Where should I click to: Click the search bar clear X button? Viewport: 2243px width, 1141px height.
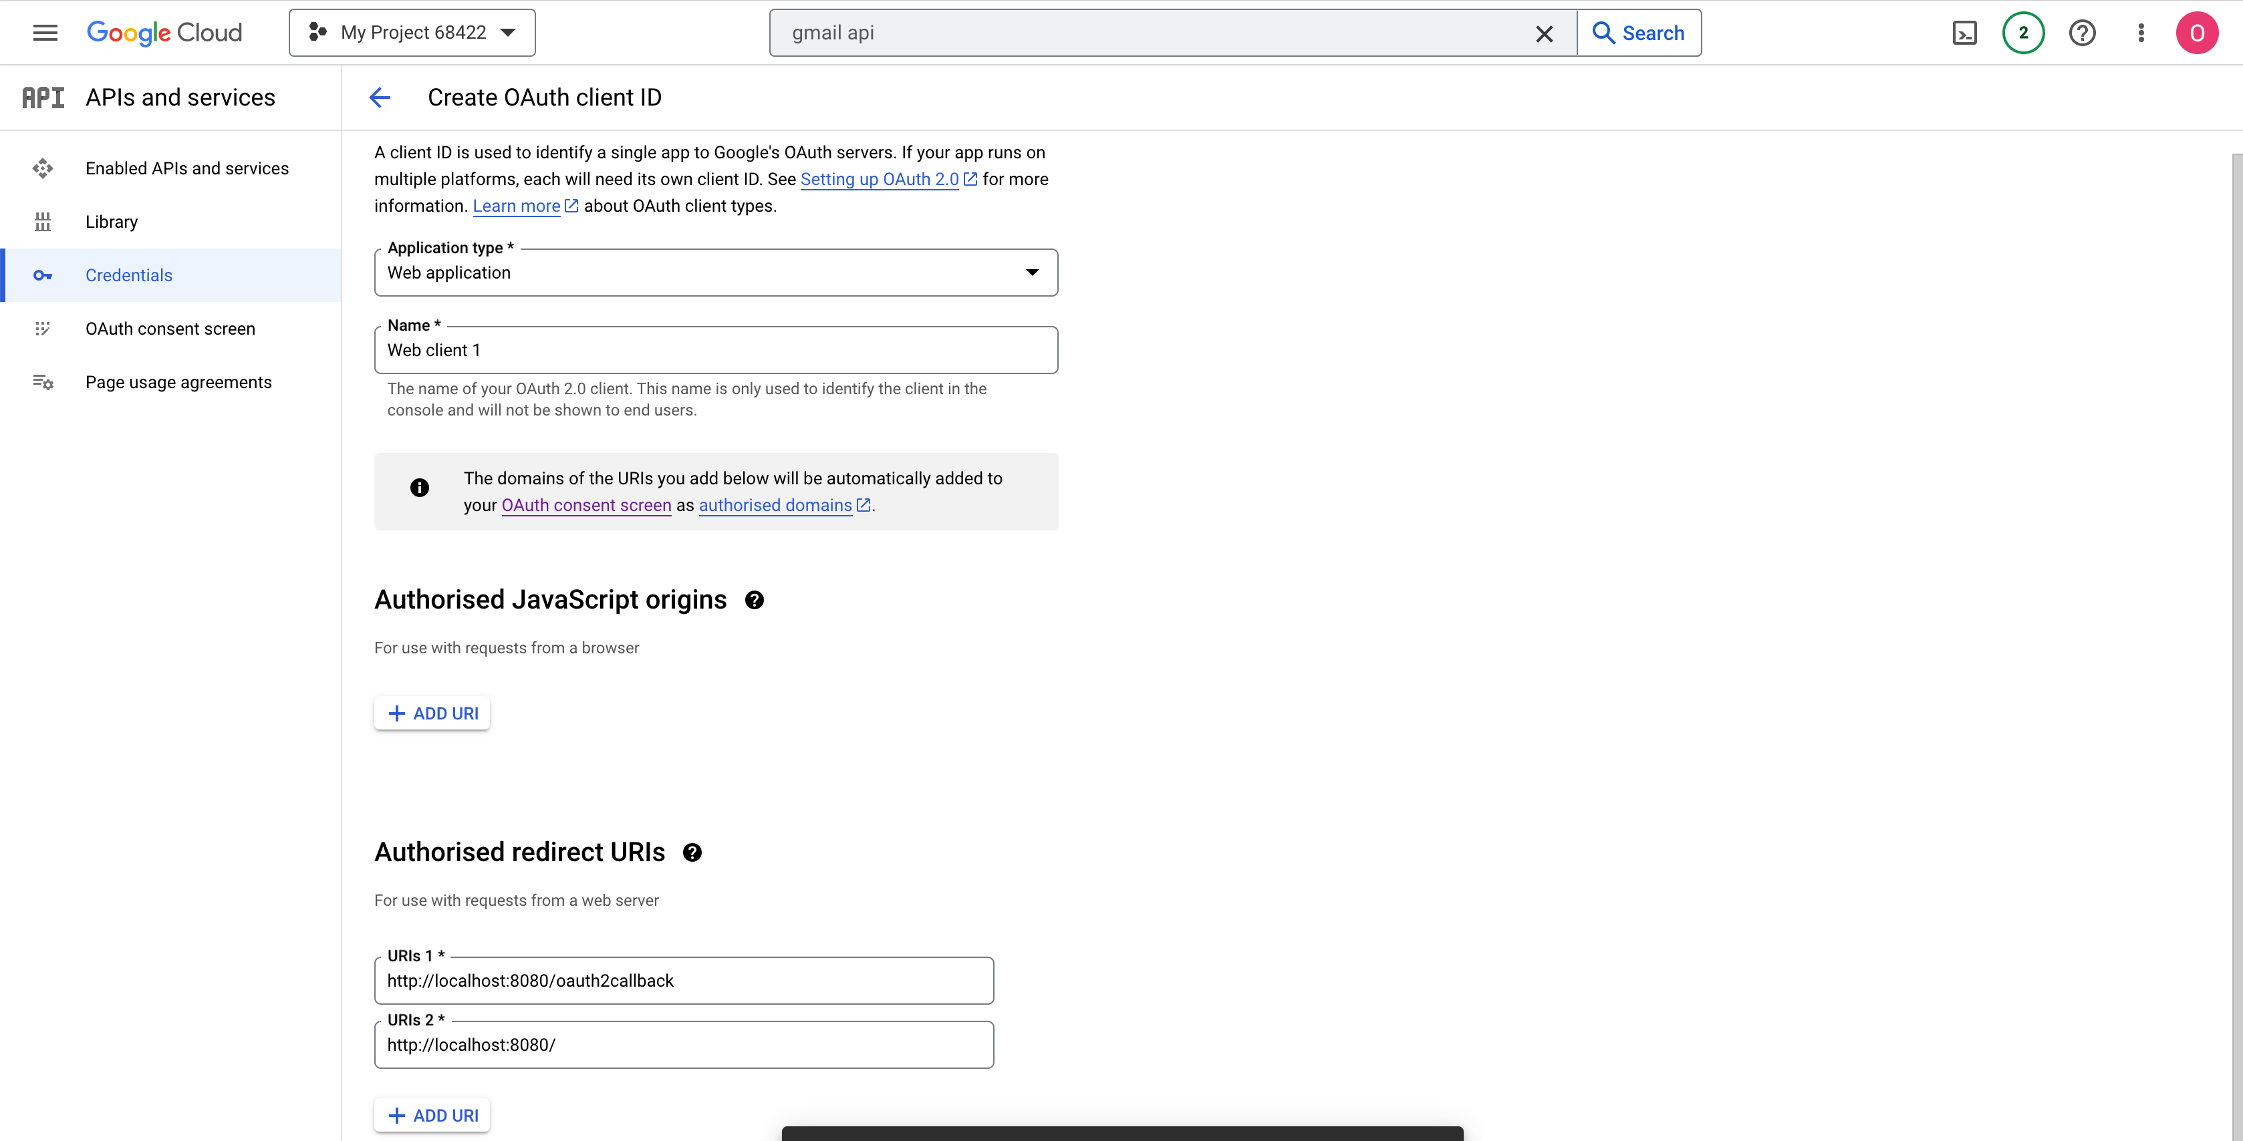point(1547,32)
